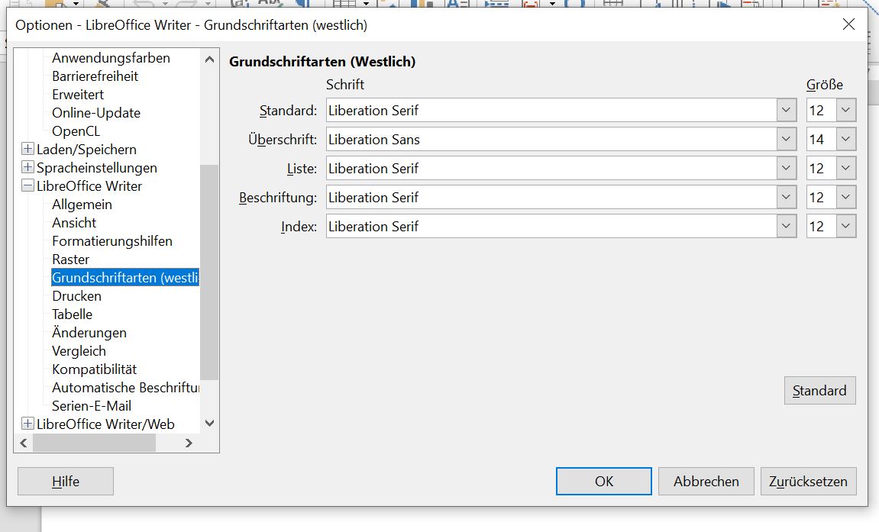
Task: Select Formatierungshilfen in the tree
Action: click(x=112, y=241)
